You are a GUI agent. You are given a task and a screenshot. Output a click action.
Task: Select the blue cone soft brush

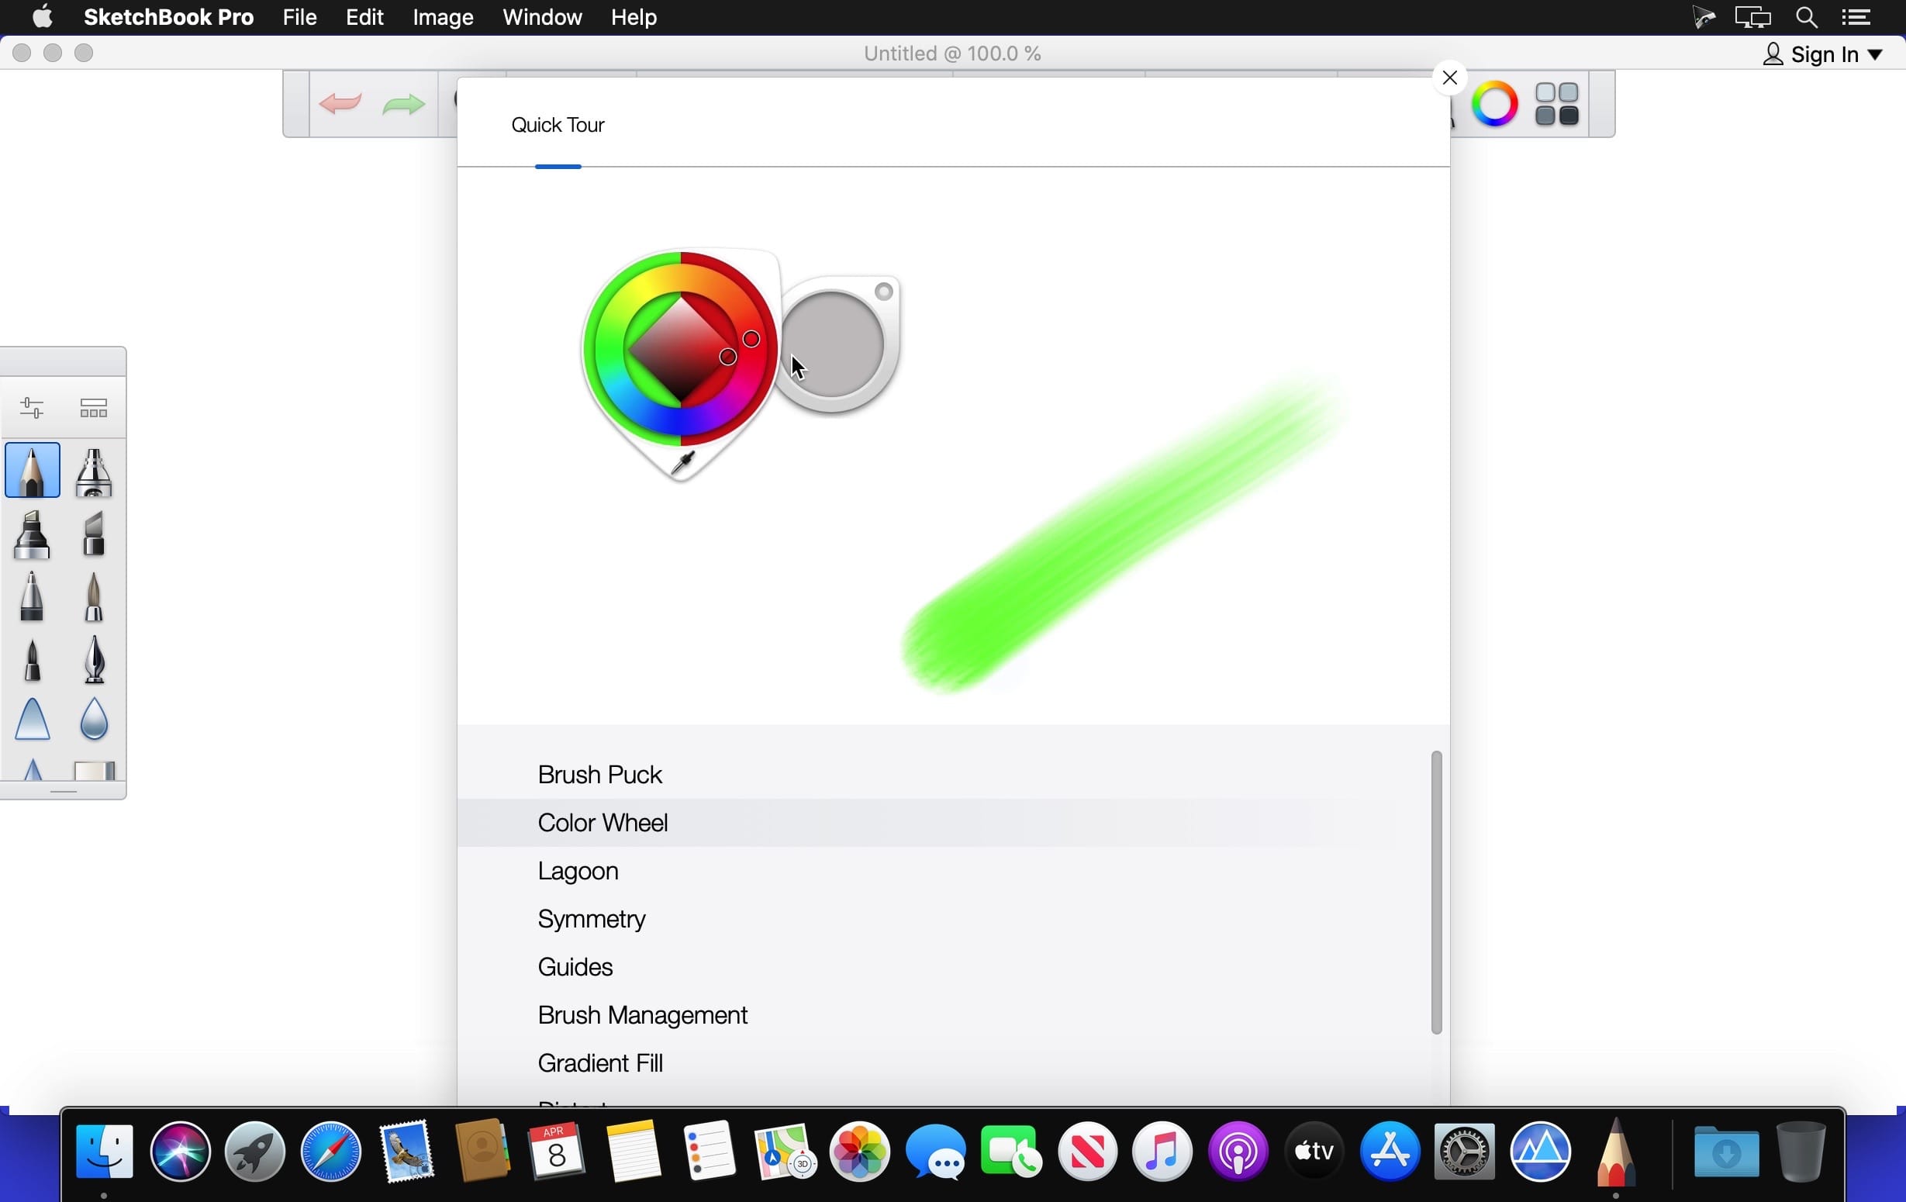[x=33, y=719]
